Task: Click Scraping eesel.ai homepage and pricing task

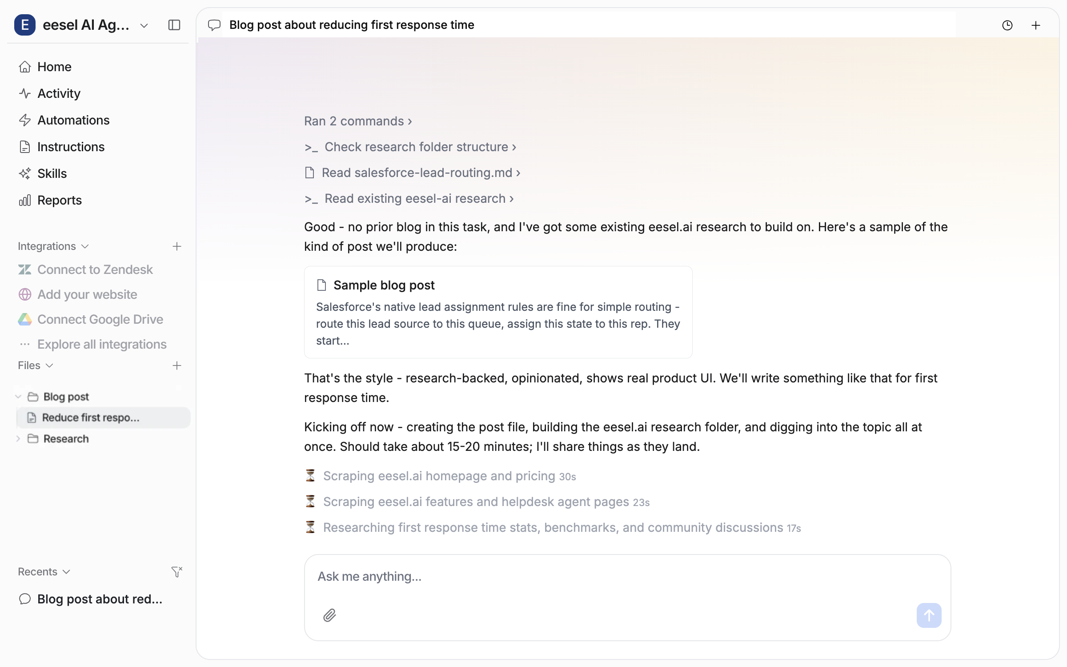Action: [440, 476]
